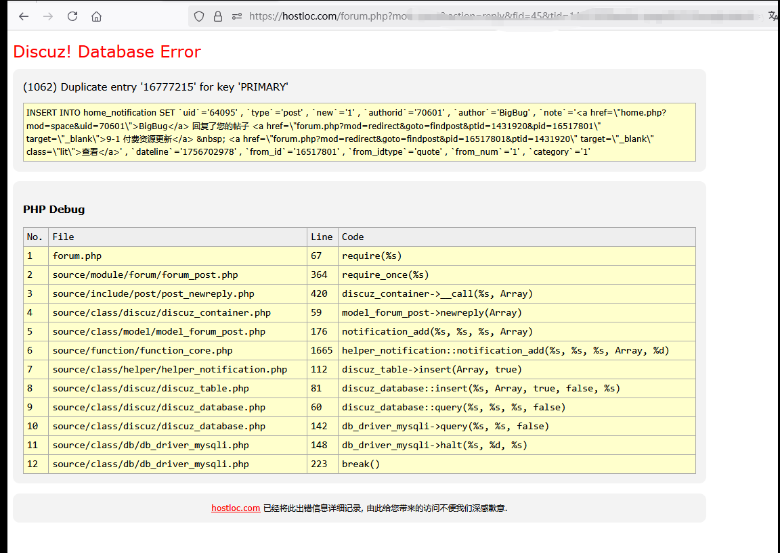Open the browser home page icon
This screenshot has width=780, height=553.
(97, 16)
